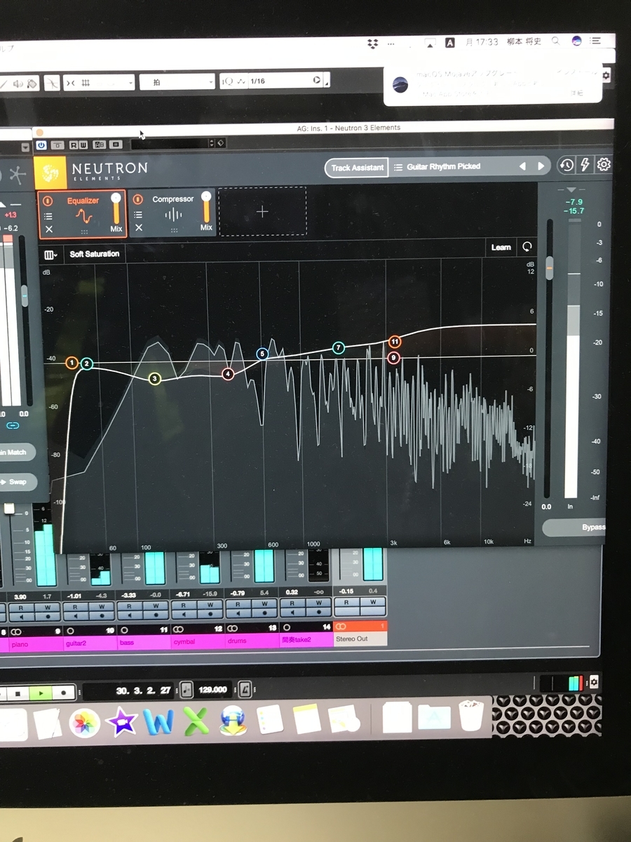
Task: Select EQ node 4
Action: coord(228,374)
